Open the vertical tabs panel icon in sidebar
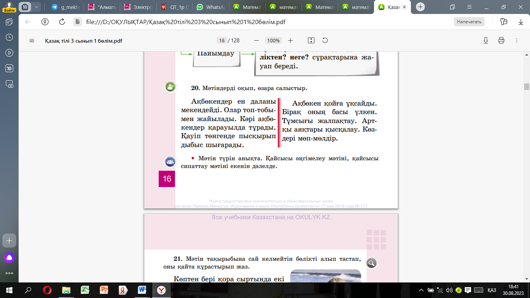This screenshot has width=530, height=298. (x=9, y=22)
